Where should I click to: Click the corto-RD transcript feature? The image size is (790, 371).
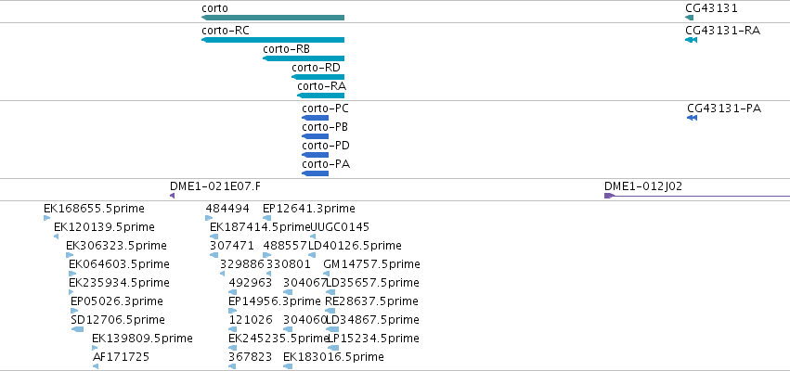pos(317,77)
